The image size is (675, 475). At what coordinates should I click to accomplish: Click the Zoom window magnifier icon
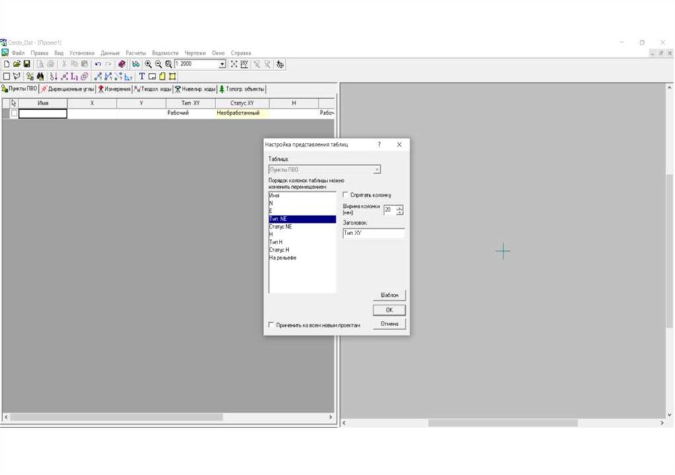pyautogui.click(x=169, y=64)
